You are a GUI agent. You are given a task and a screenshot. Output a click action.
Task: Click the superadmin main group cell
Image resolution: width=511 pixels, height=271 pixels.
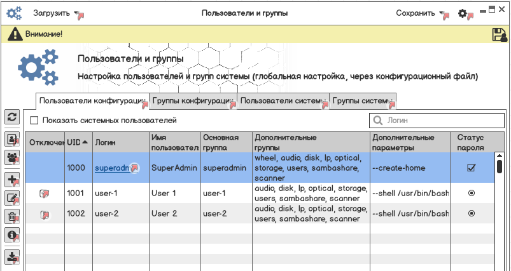pos(227,168)
